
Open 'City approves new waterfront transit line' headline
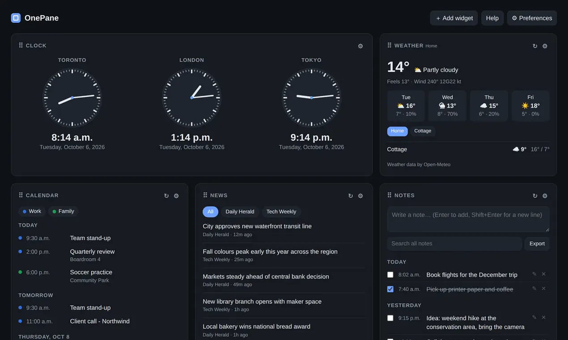[x=257, y=226]
